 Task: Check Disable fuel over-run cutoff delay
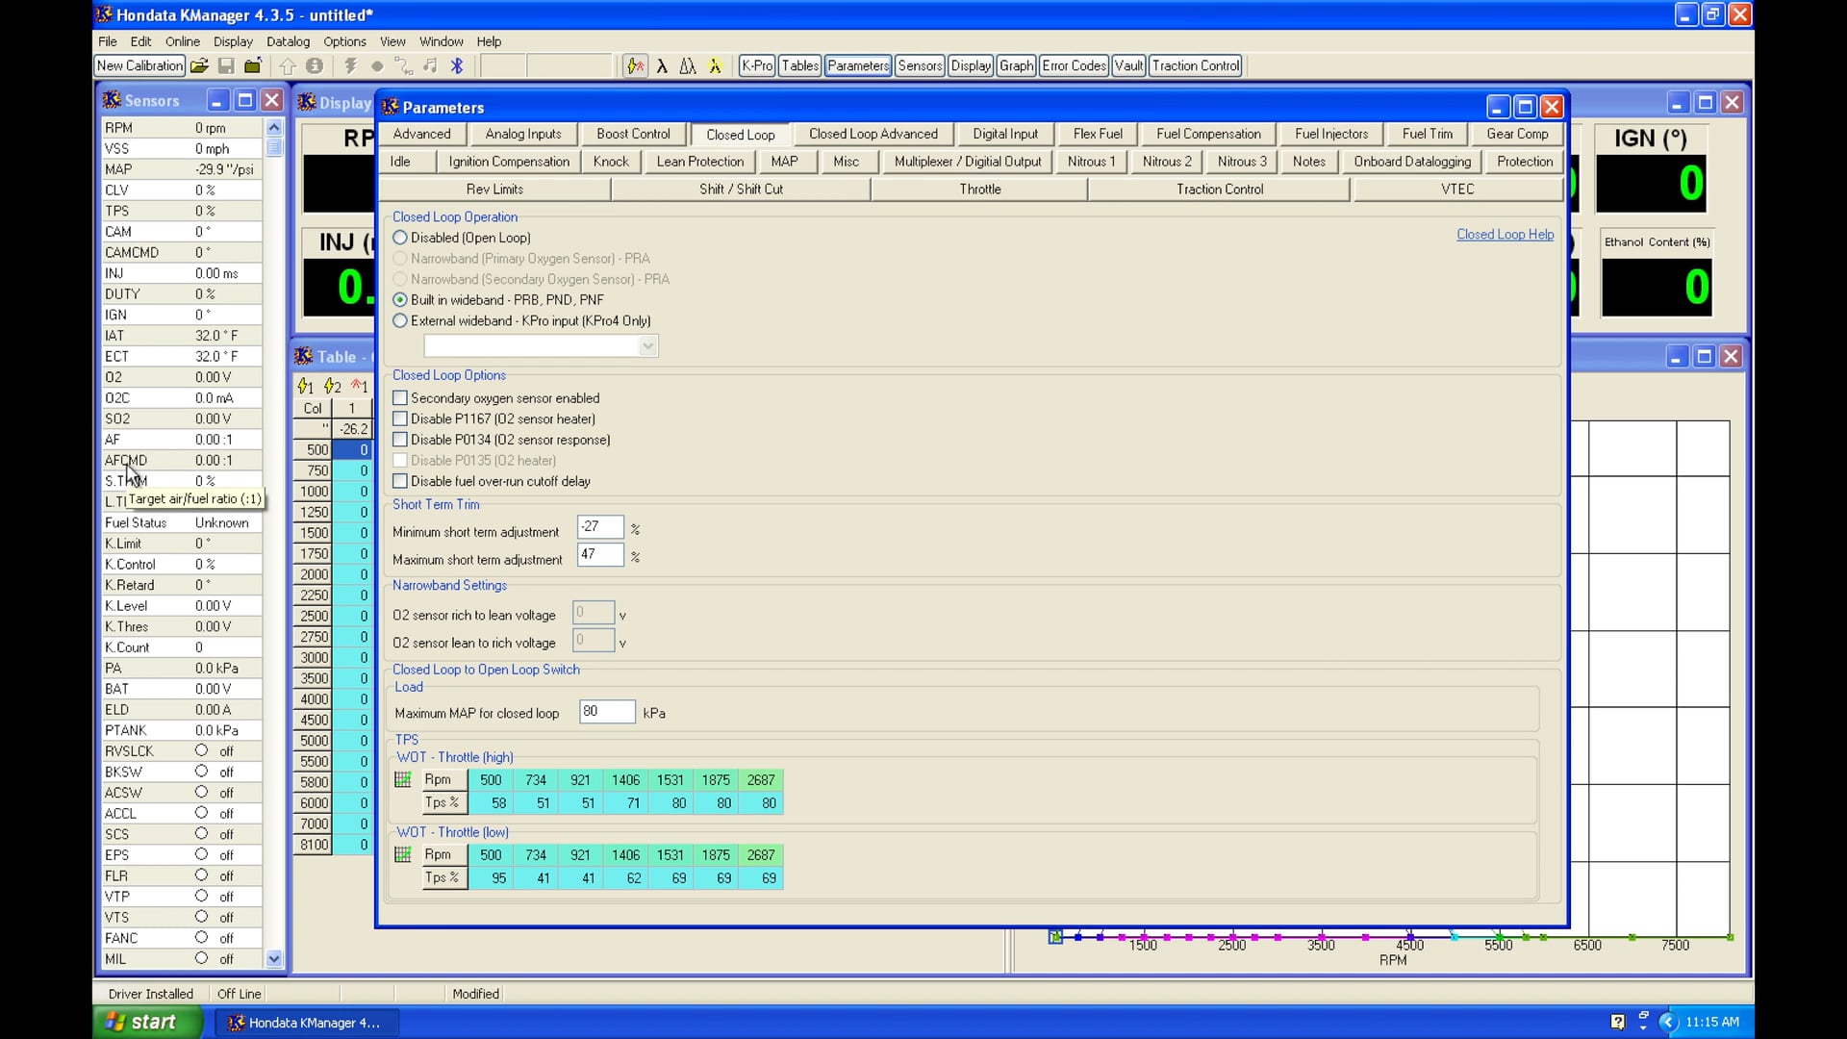[400, 481]
